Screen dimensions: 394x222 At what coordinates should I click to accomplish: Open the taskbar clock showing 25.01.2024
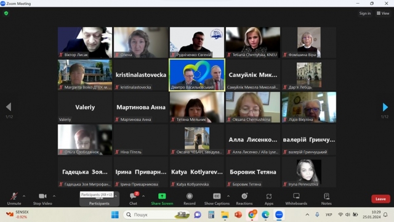click(372, 215)
